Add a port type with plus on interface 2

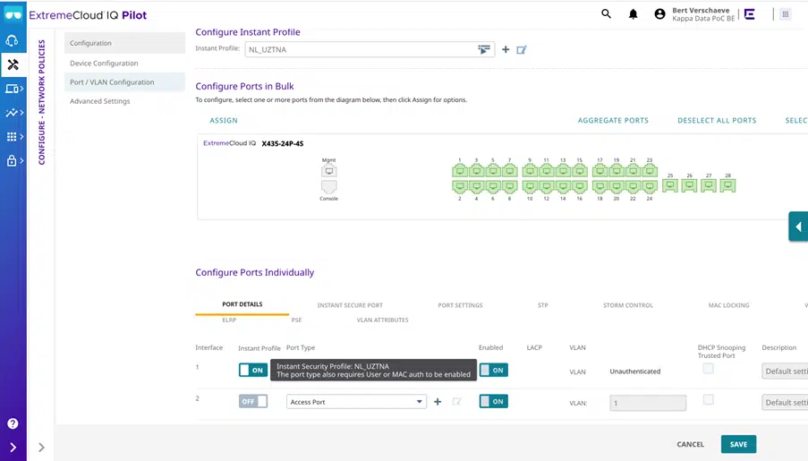[x=438, y=402]
